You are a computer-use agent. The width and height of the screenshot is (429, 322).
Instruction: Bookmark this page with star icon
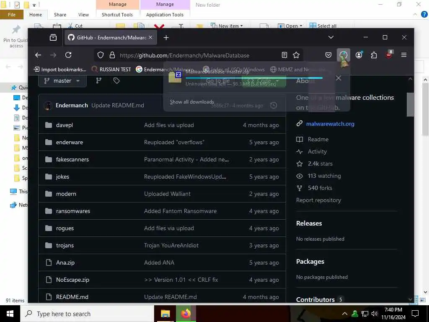pyautogui.click(x=296, y=55)
